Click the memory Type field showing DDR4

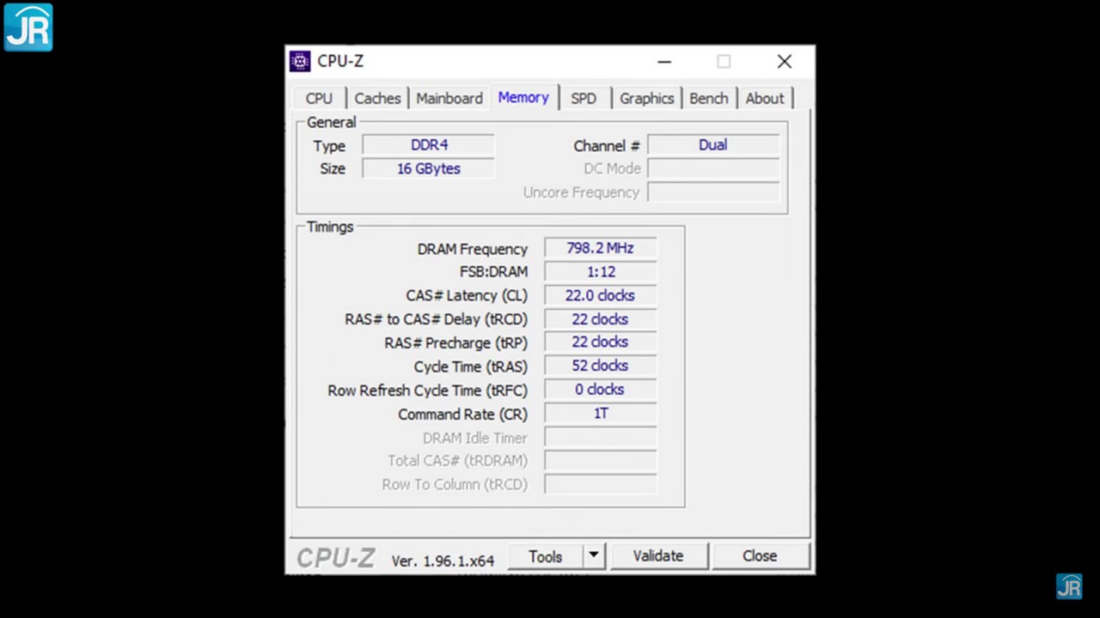[429, 145]
